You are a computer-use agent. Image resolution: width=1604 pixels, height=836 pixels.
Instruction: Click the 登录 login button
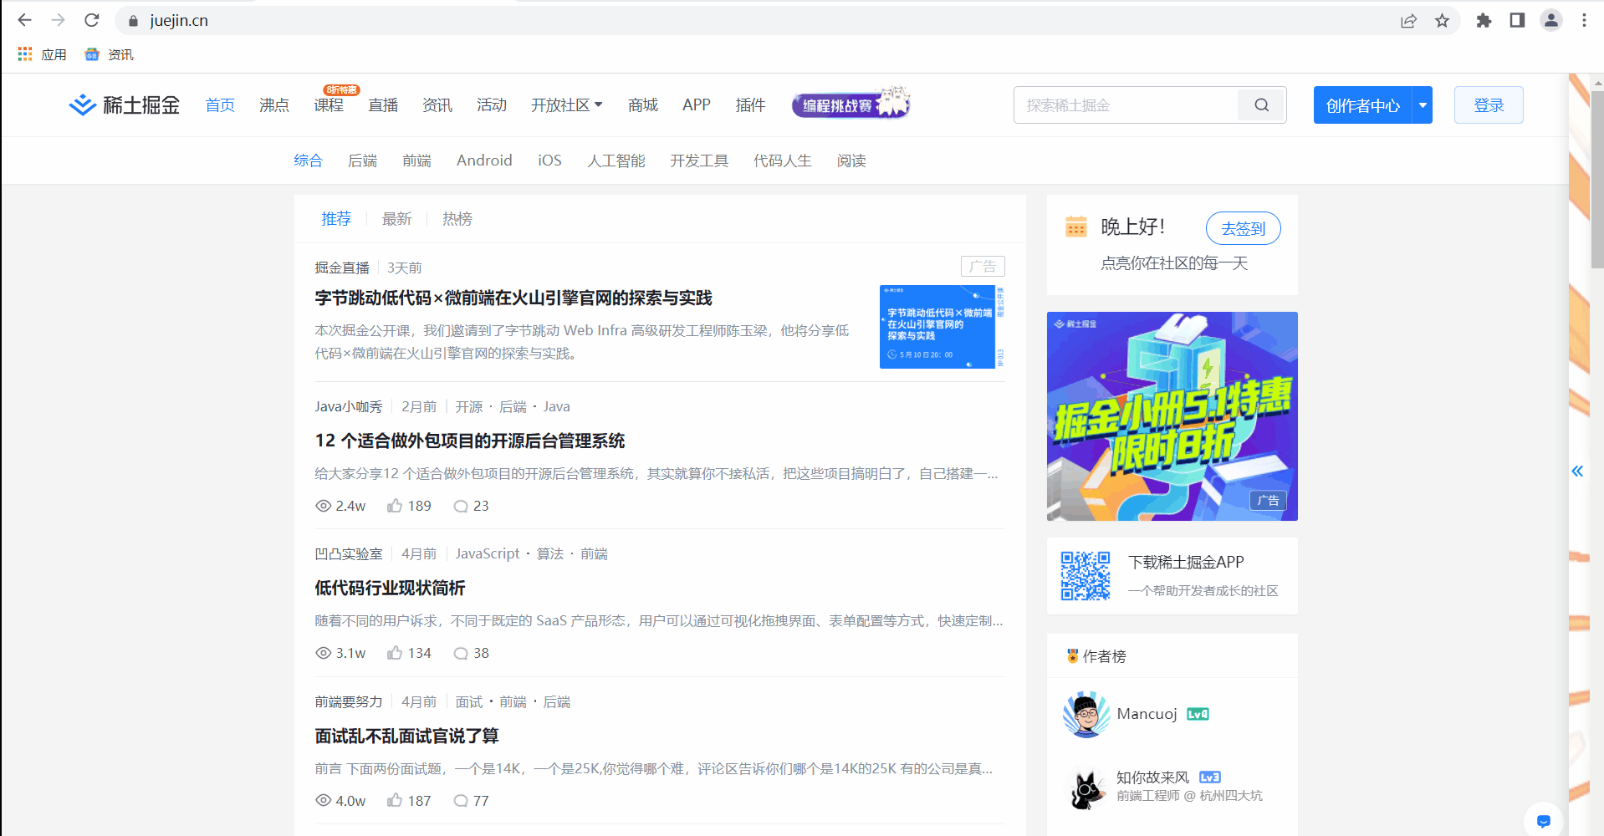pyautogui.click(x=1489, y=105)
